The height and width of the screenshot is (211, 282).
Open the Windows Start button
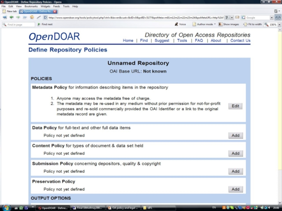point(6,207)
